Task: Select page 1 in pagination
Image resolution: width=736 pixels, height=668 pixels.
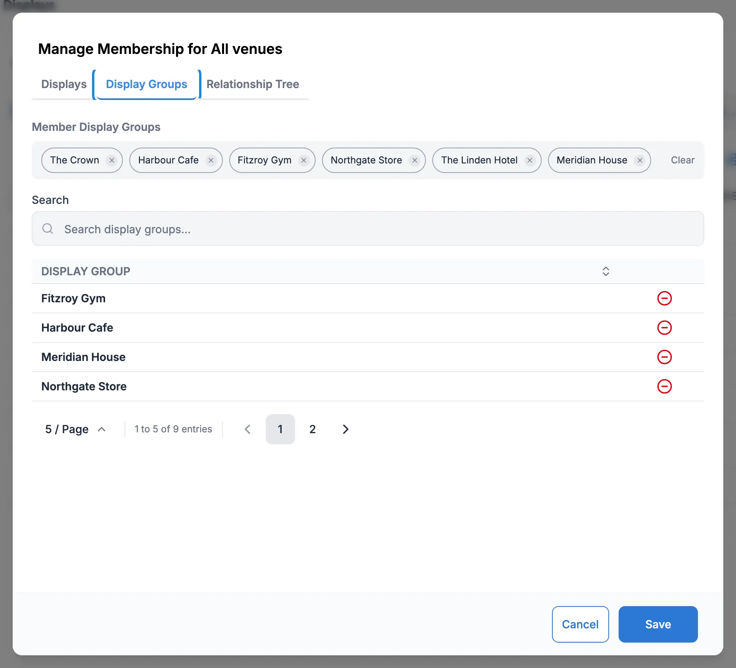Action: (x=280, y=429)
